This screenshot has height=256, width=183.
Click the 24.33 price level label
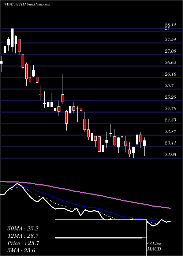[171, 120]
